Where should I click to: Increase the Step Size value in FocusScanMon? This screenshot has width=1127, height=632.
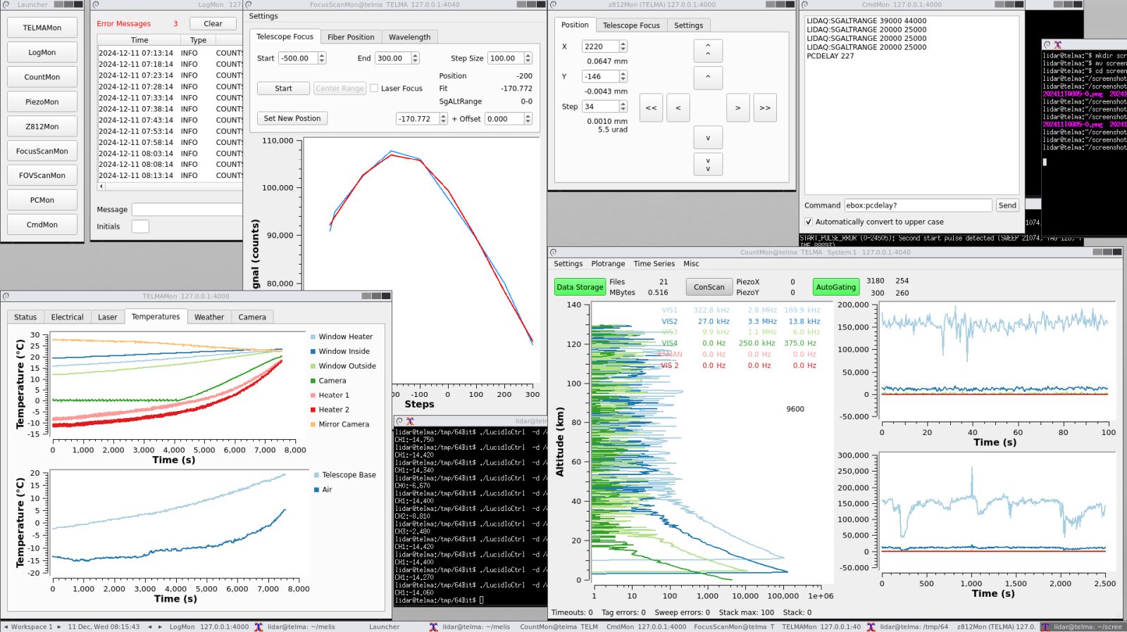528,56
